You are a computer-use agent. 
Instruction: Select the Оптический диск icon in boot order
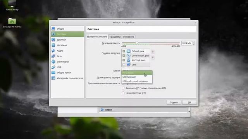(129, 56)
